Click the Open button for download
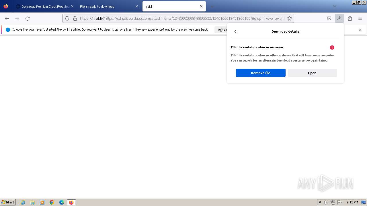The height and width of the screenshot is (206, 367). (312, 73)
